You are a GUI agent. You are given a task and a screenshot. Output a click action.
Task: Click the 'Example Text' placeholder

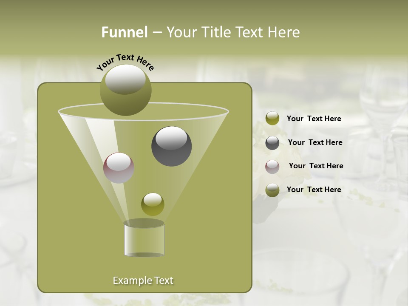pyautogui.click(x=143, y=280)
